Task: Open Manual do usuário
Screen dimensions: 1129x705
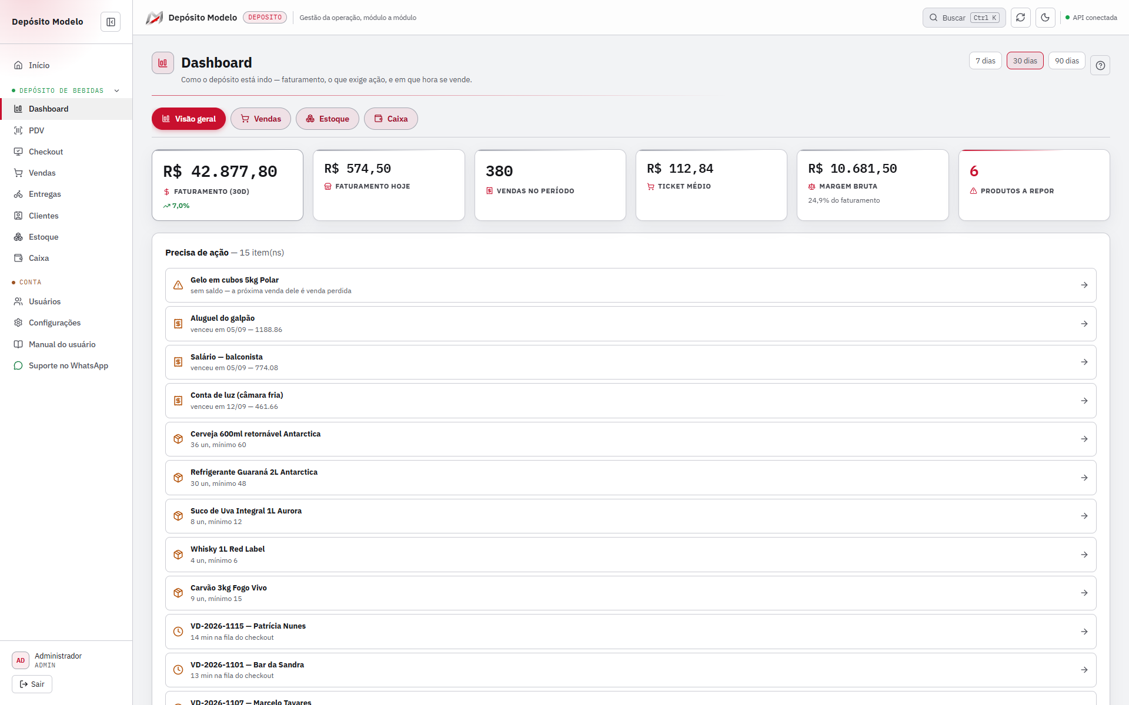Action: click(66, 344)
